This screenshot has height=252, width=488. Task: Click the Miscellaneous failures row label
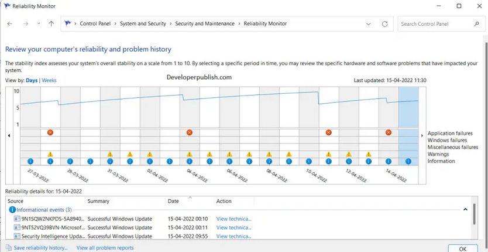click(453, 147)
